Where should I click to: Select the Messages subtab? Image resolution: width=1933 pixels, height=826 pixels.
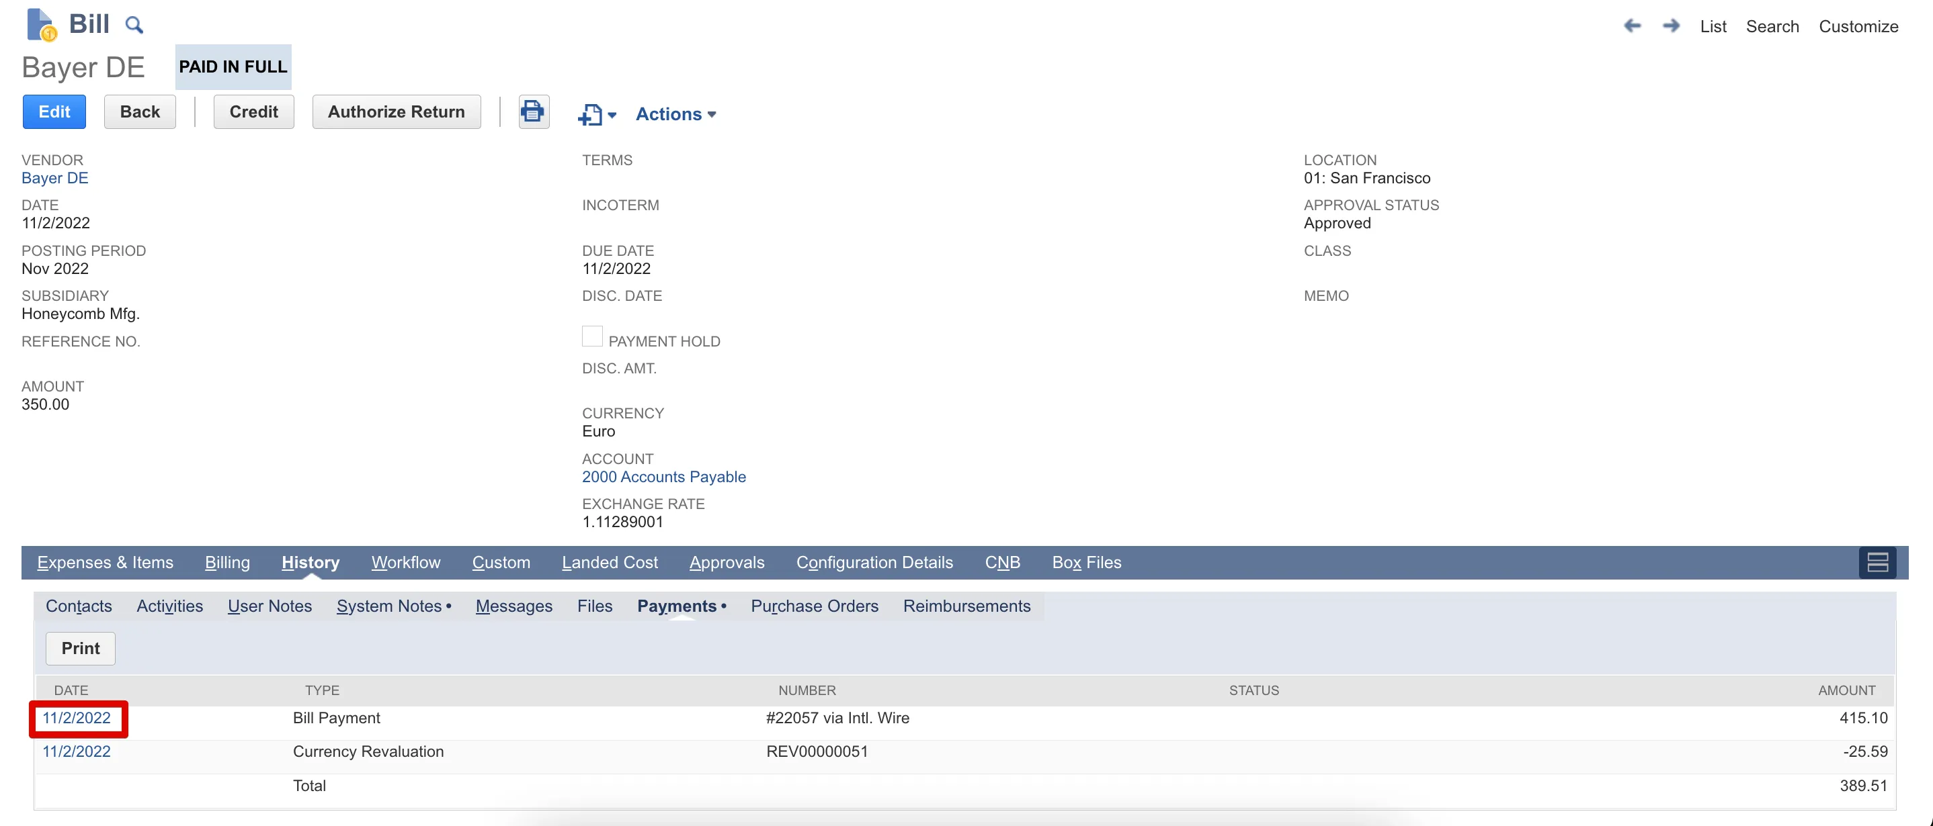[x=514, y=606]
